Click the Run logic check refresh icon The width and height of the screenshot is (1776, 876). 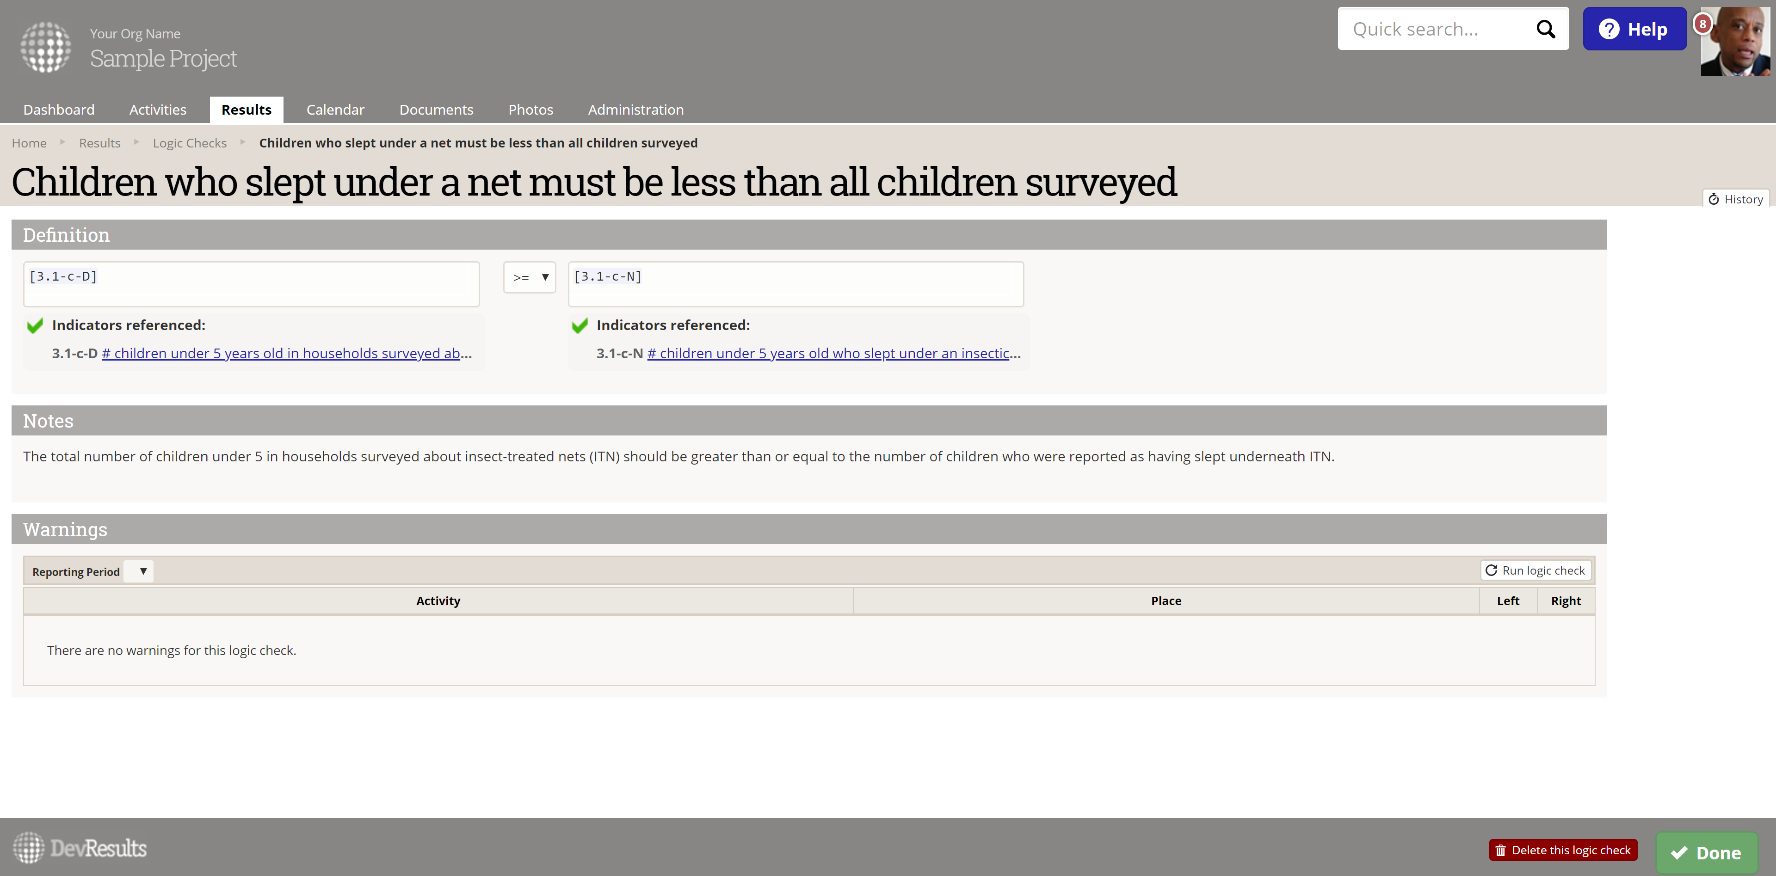point(1491,570)
